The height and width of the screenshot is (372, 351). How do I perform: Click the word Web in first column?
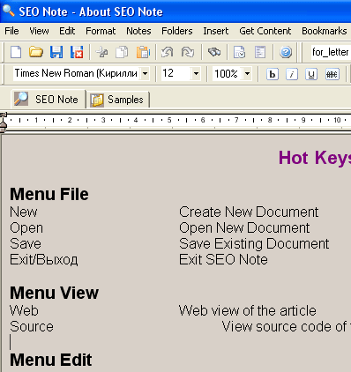24,310
